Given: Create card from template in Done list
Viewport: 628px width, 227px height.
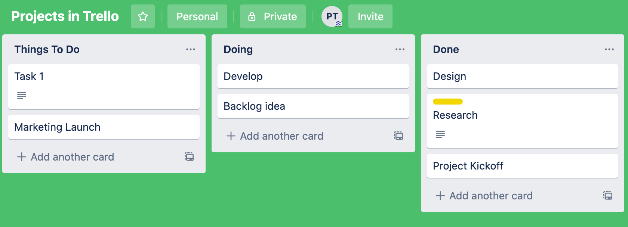Looking at the screenshot, I should (x=608, y=196).
